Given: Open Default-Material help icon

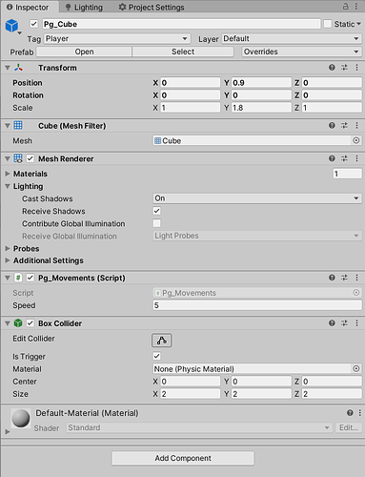Looking at the screenshot, I should coord(350,413).
